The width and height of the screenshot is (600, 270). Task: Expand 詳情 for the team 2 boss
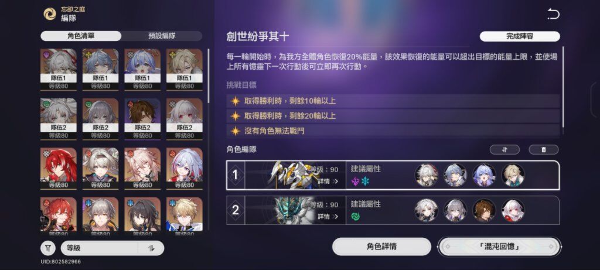coord(328,217)
